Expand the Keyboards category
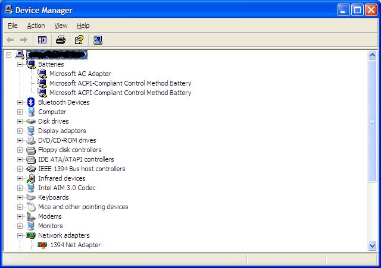 [x=20, y=197]
